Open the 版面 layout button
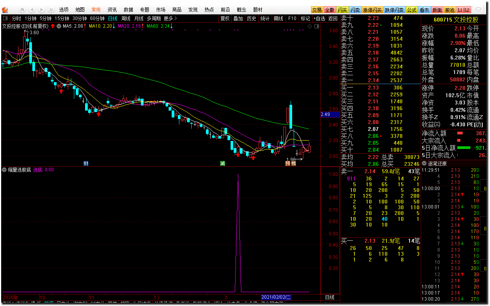 [437, 10]
